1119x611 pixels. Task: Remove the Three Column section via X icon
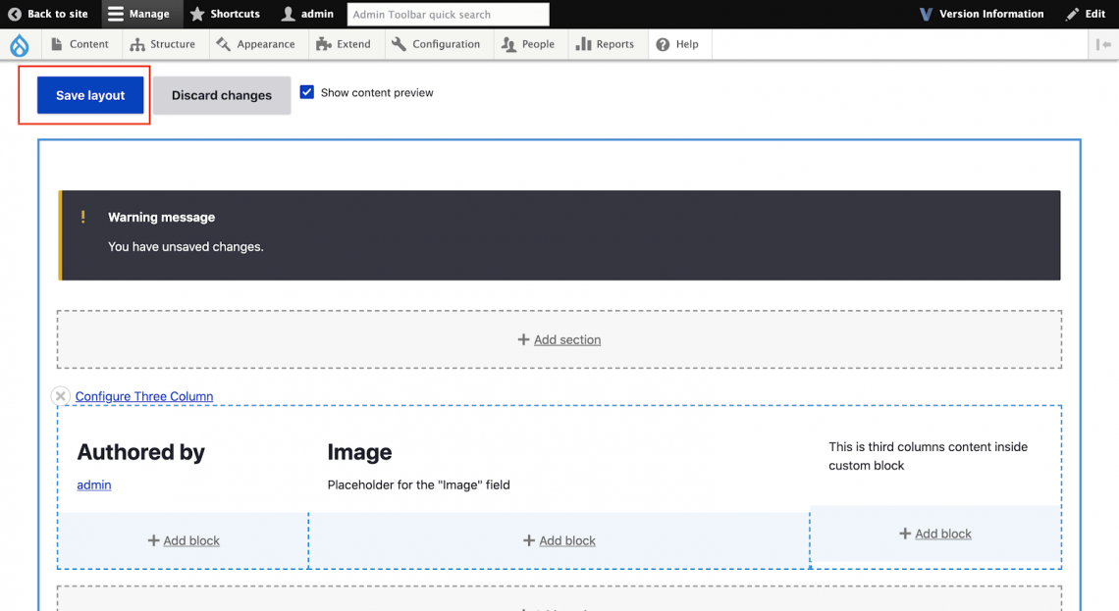[61, 396]
